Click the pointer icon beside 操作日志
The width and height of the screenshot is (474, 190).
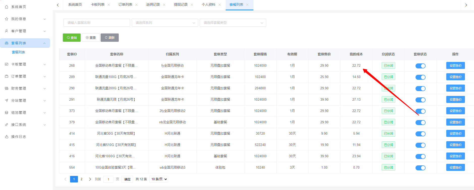coord(7,137)
